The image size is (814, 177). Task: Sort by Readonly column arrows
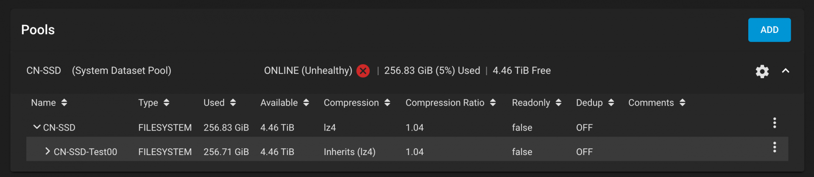[x=558, y=103]
